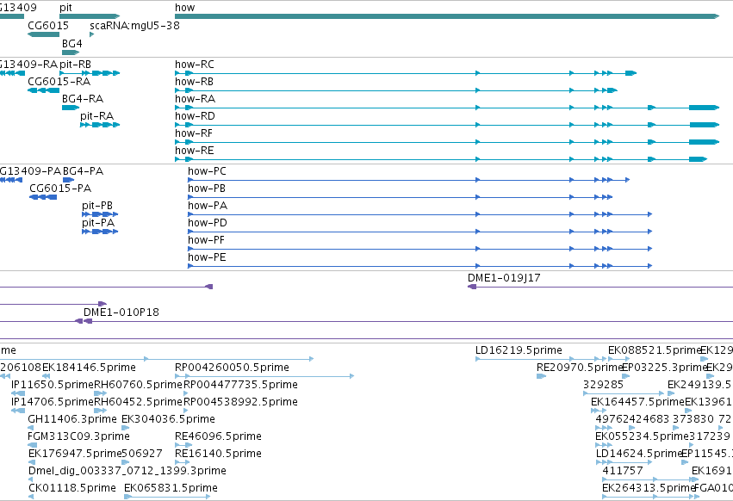Click the EK304036.5prime EST
733x501 pixels.
(x=125, y=428)
